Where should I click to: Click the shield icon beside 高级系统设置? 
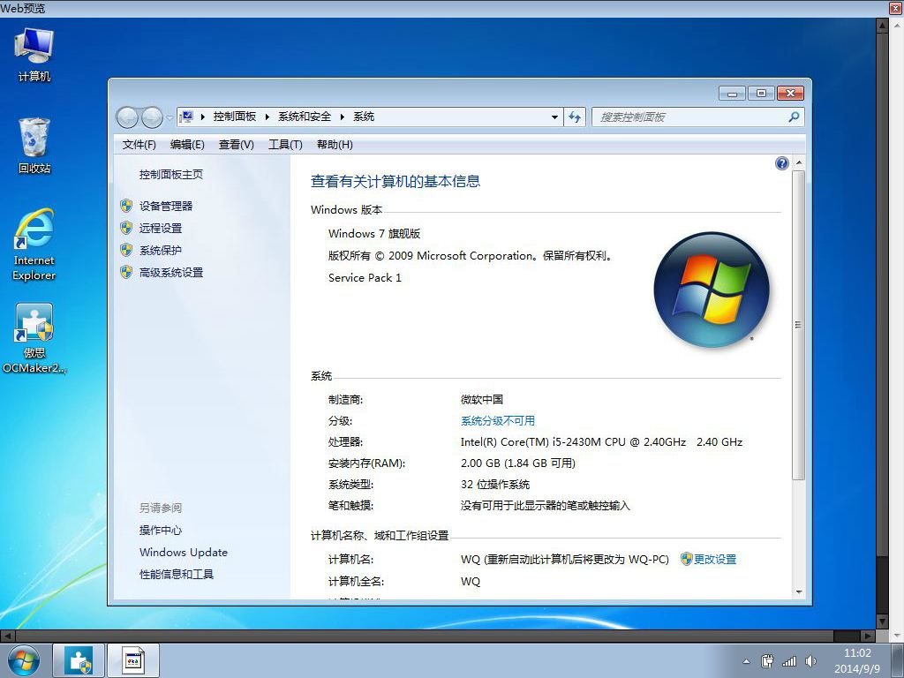[126, 272]
